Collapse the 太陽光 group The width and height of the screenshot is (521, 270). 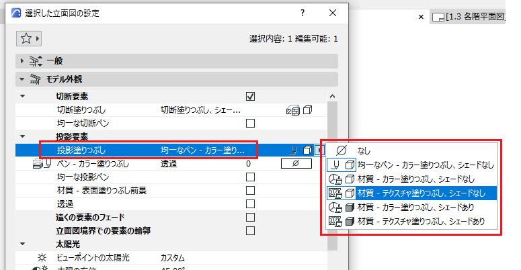22,244
